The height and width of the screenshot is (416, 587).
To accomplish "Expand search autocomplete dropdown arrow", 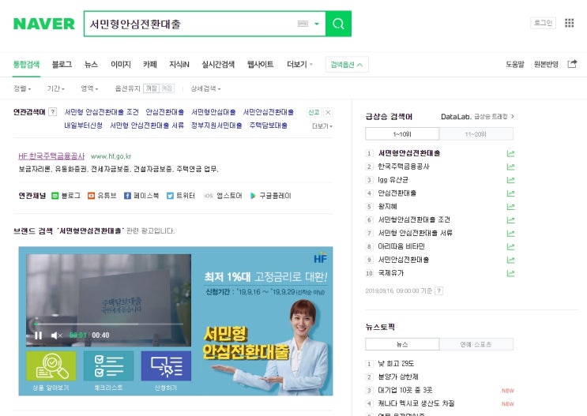I will click(x=317, y=24).
